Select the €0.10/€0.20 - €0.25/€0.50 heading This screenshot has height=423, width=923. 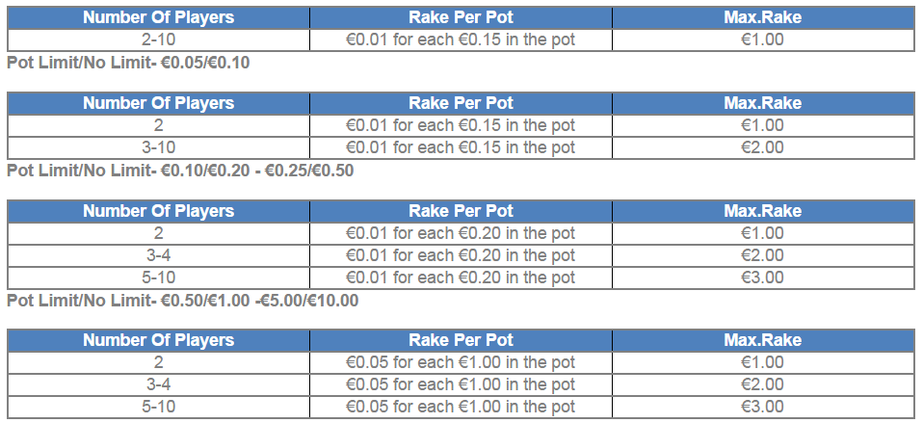pyautogui.click(x=180, y=172)
